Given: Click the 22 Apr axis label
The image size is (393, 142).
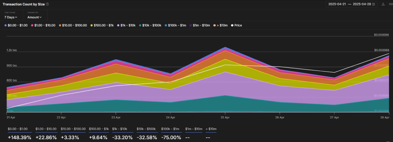Looking at the screenshot, I should click(x=61, y=117).
